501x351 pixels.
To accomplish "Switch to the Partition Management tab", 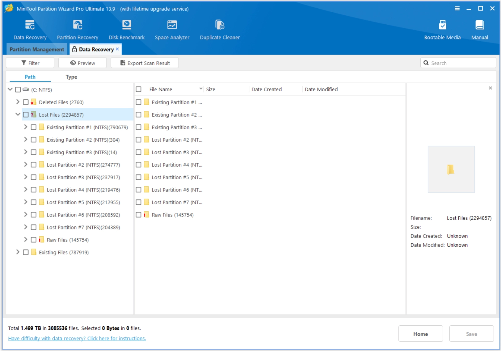I will pos(37,49).
